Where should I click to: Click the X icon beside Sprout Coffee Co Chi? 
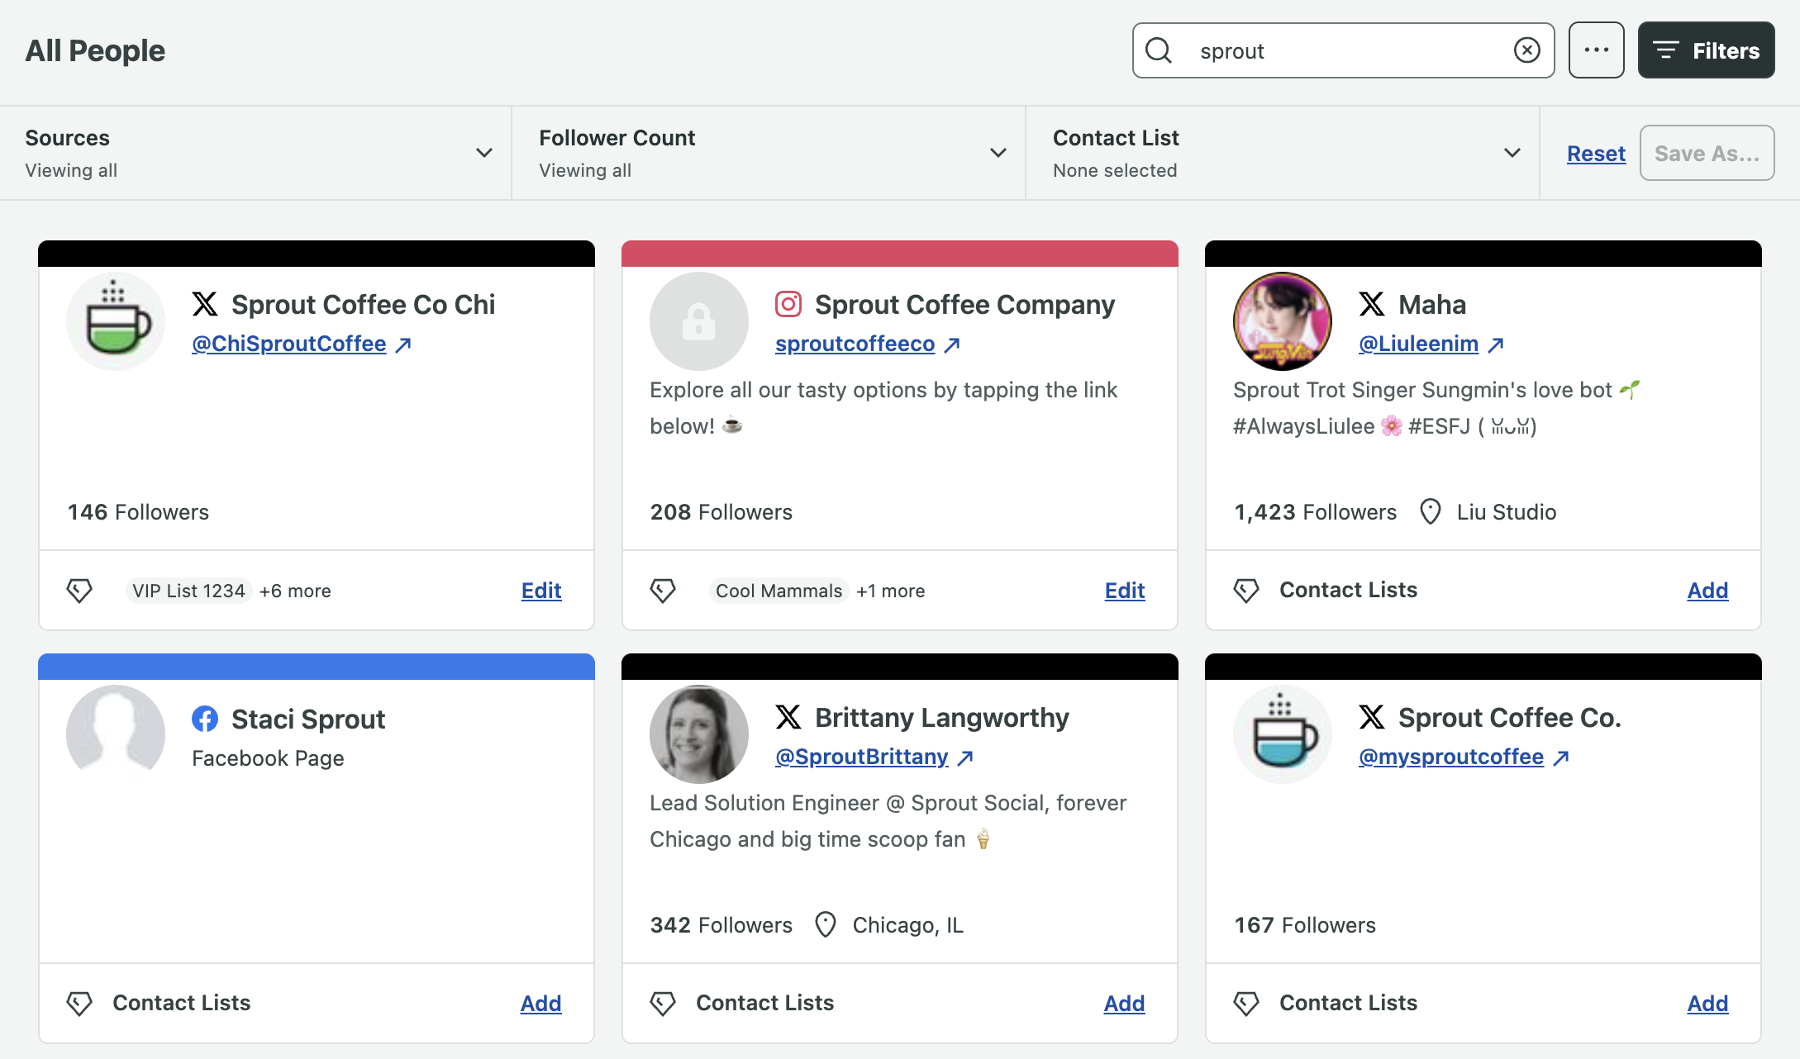pyautogui.click(x=205, y=304)
